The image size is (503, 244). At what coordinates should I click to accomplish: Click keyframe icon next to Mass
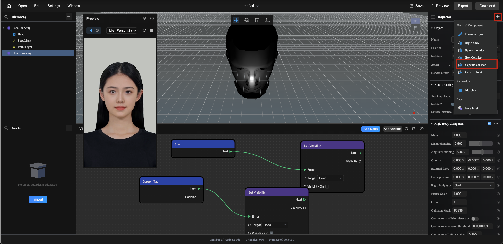498,135
